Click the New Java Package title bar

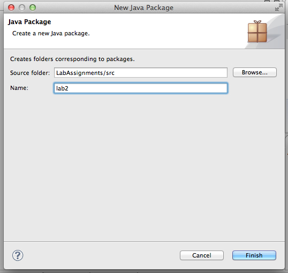[144, 7]
